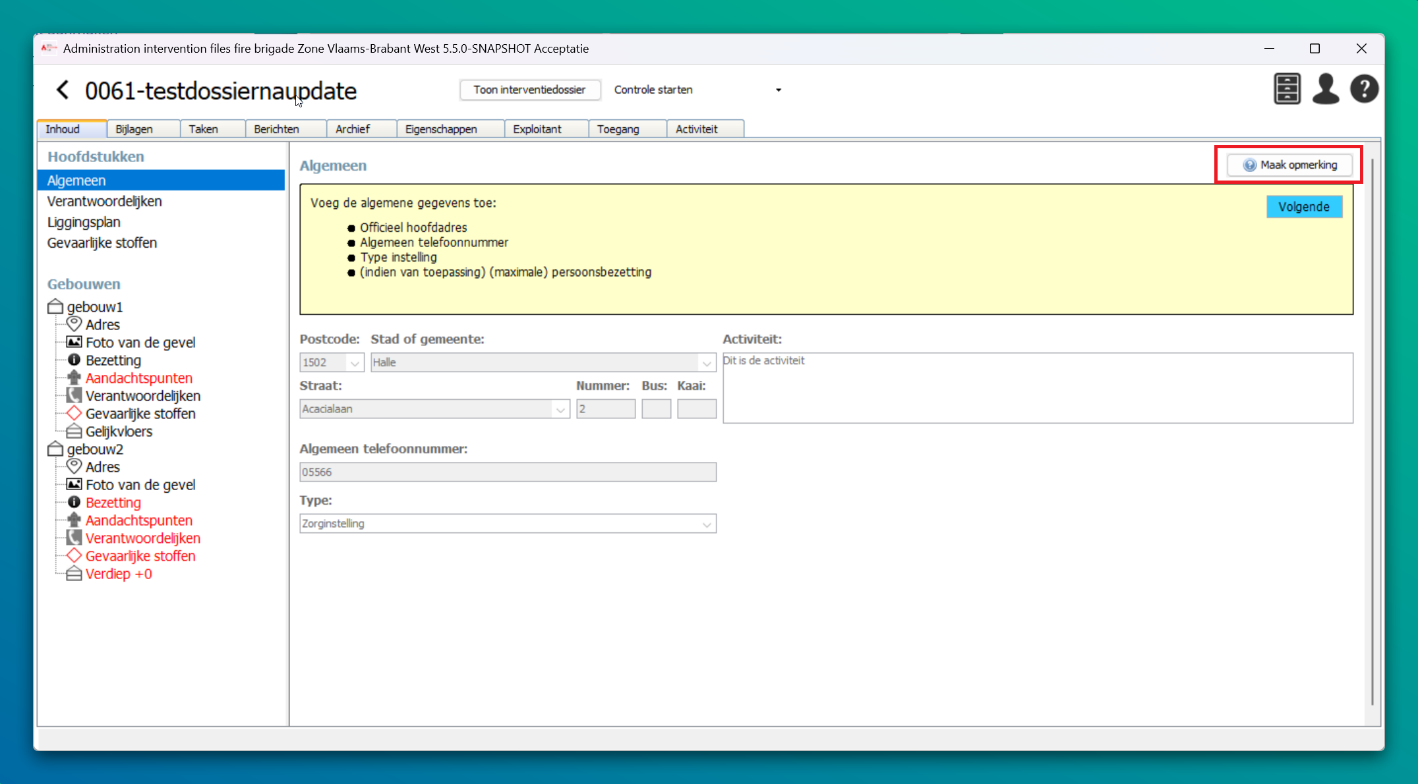Click the Gevaarlijke stoffen diamond icon under gebouw1
The image size is (1418, 784).
tap(74, 413)
